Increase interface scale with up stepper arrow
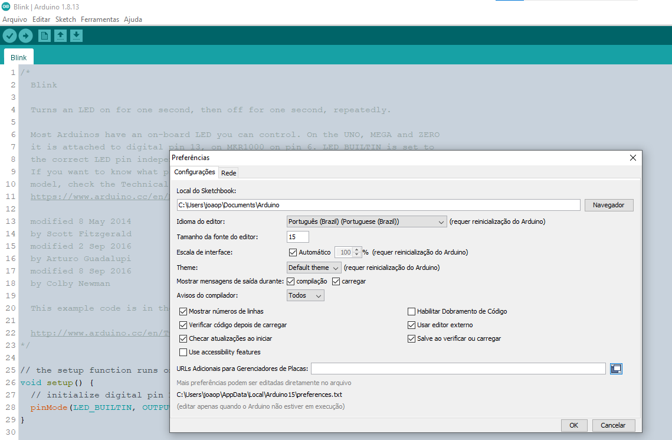Image resolution: width=672 pixels, height=440 pixels. [356, 250]
